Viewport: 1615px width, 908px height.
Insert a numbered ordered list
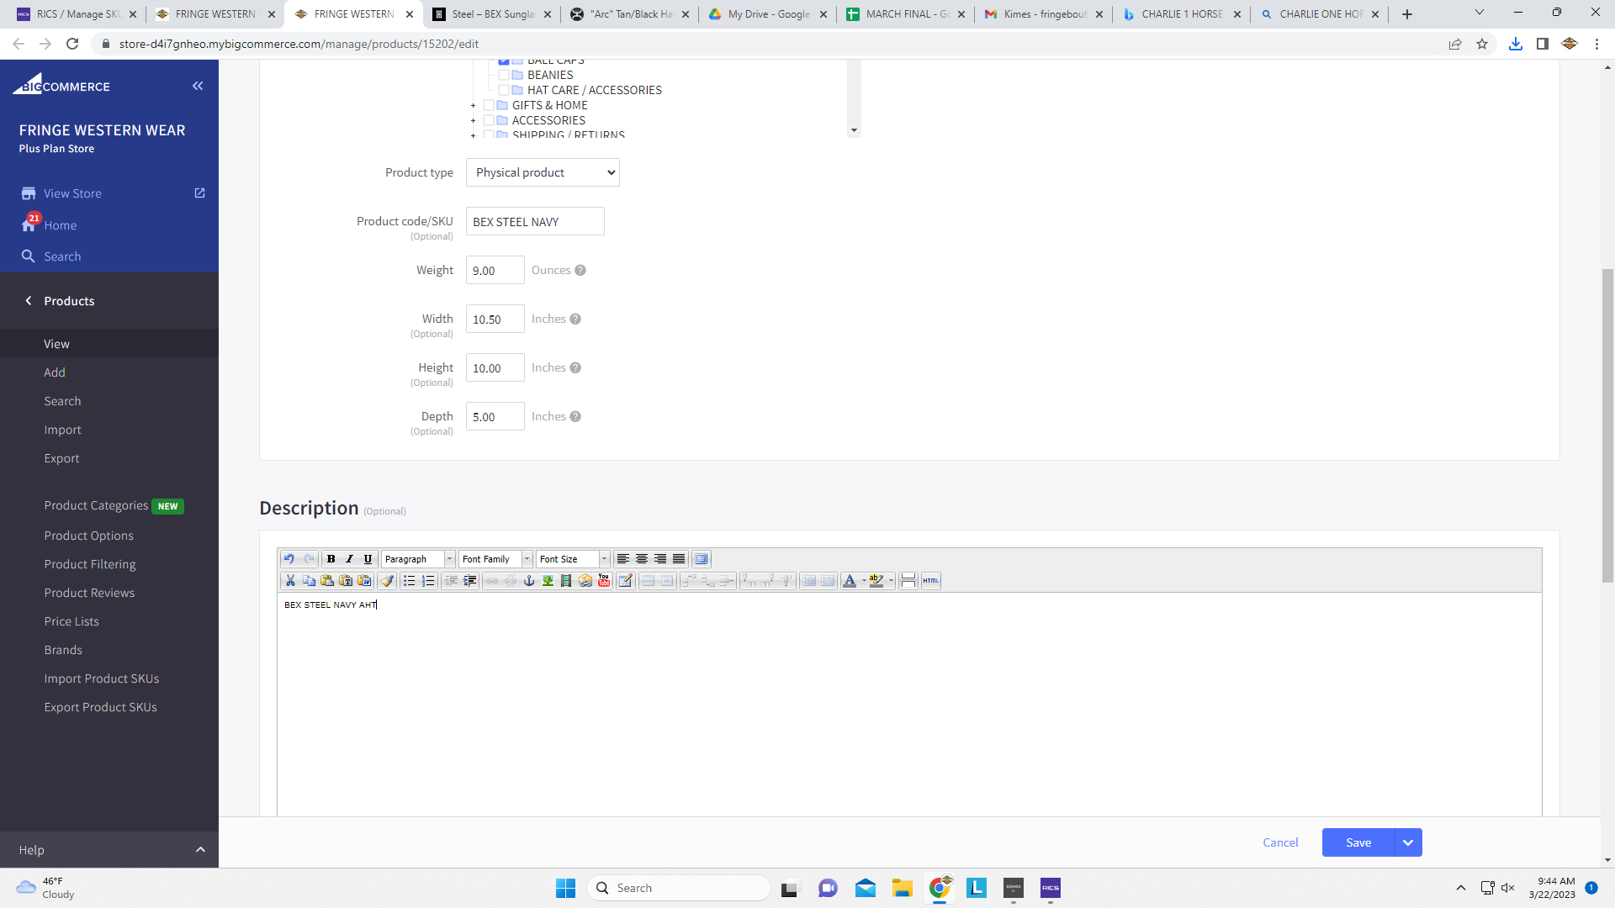(428, 581)
